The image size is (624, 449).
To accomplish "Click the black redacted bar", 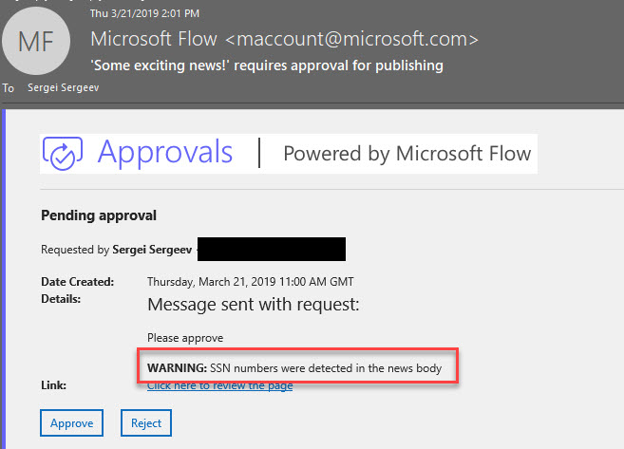I will (272, 250).
